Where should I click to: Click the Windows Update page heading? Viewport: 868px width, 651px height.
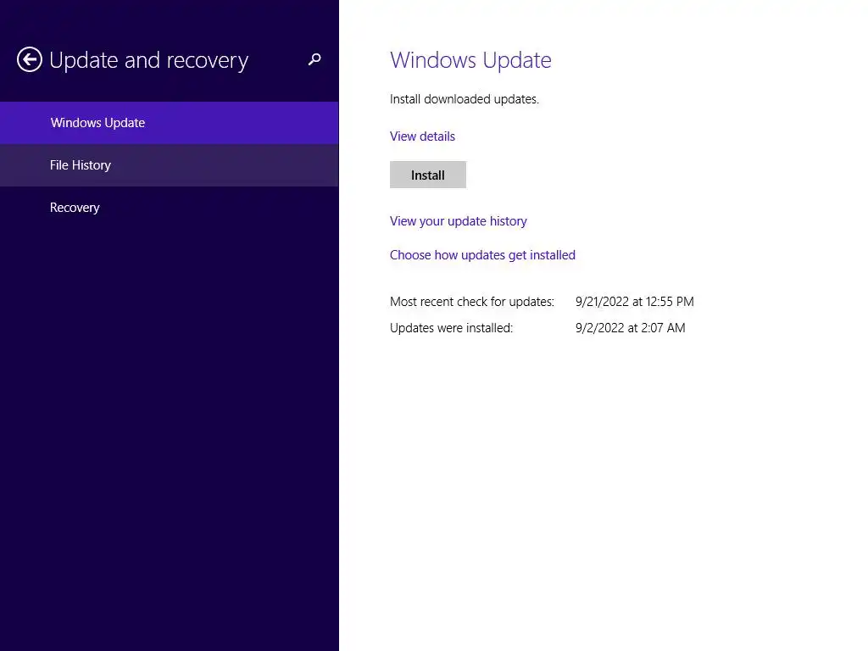click(470, 60)
